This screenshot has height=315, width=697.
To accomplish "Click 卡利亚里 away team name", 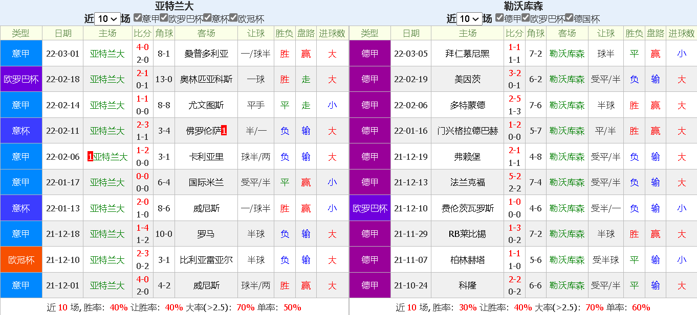I will point(206,157).
